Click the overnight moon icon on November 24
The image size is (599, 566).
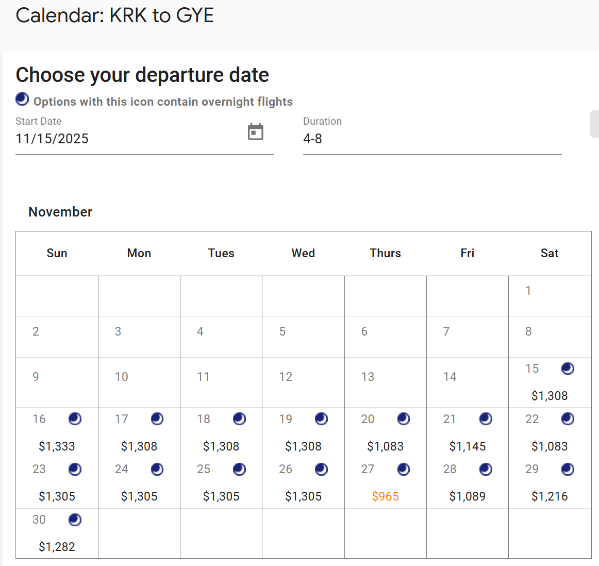click(157, 469)
